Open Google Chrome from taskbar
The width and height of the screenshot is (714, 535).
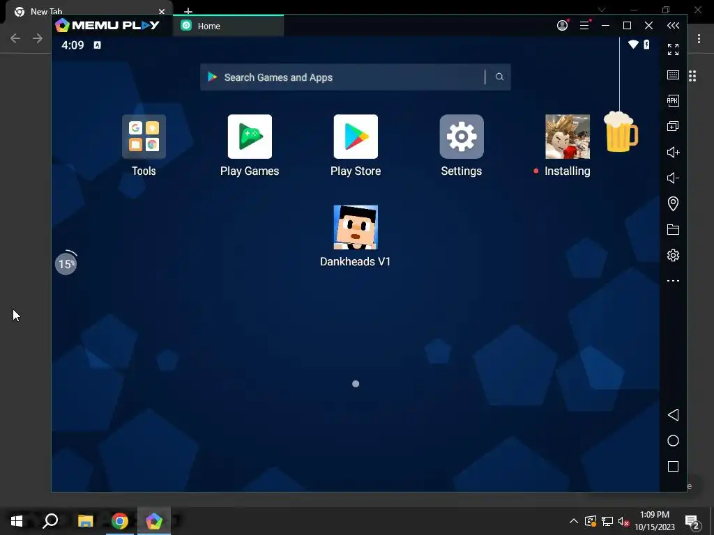[120, 521]
